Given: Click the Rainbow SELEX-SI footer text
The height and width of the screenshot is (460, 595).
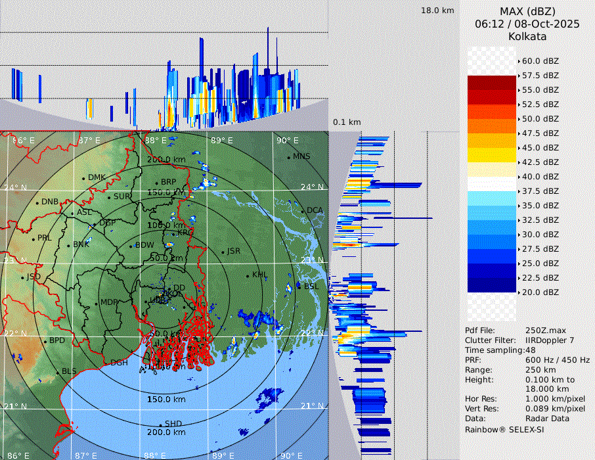Looking at the screenshot, I should (x=504, y=429).
